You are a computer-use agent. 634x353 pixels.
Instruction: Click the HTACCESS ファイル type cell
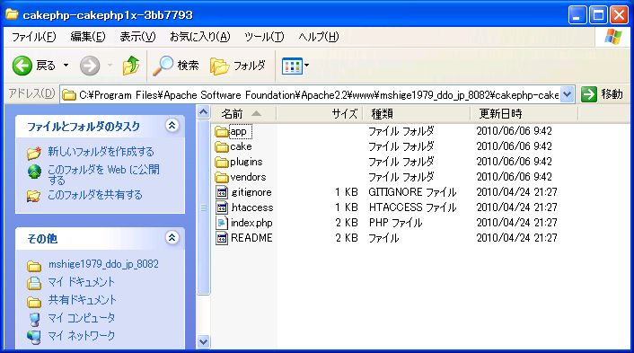[x=412, y=207]
